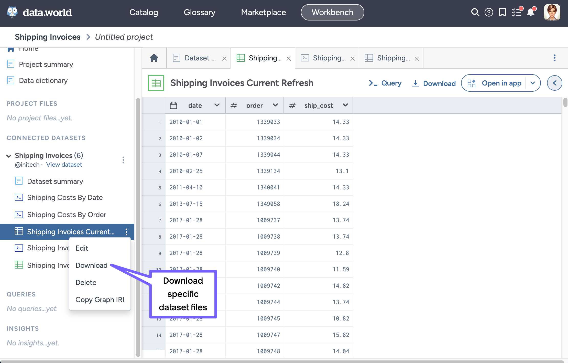Image resolution: width=568 pixels, height=363 pixels.
Task: Open the order column dropdown
Action: [x=275, y=105]
